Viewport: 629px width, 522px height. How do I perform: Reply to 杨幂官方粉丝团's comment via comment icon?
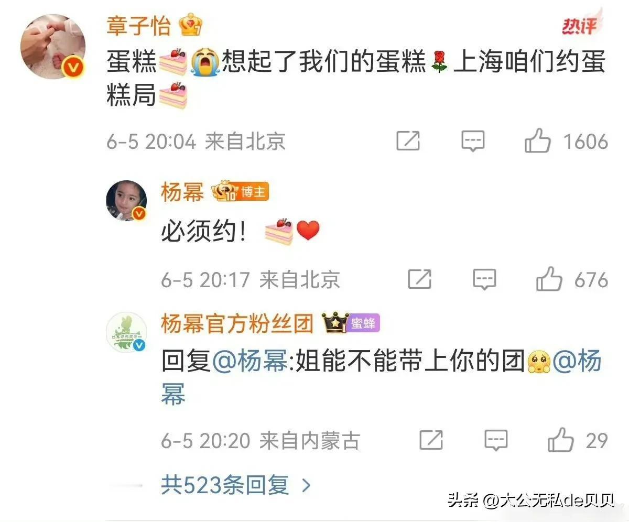496,440
